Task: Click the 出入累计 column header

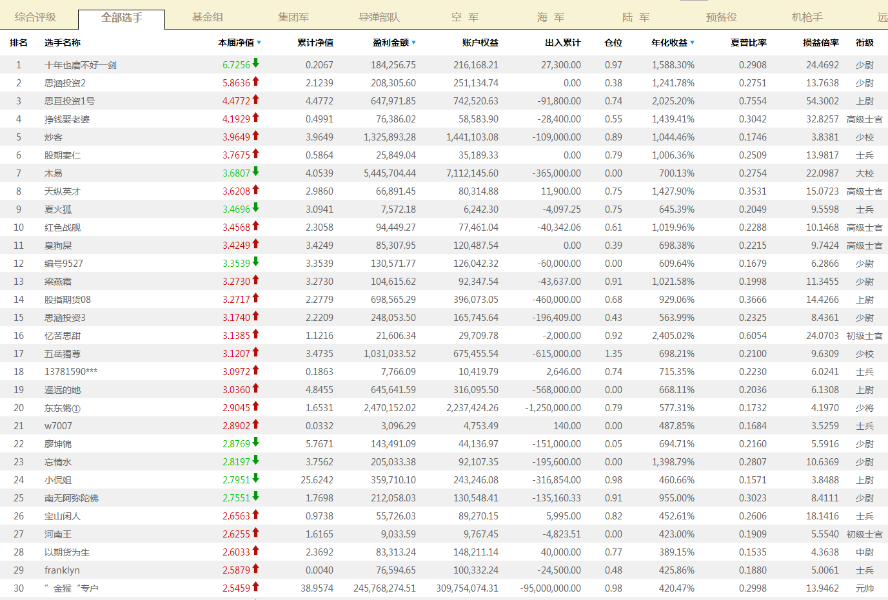Action: click(563, 43)
